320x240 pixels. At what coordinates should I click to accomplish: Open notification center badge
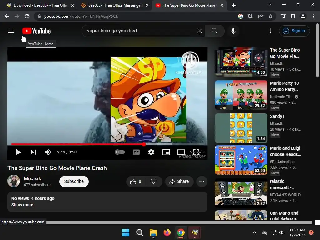(311, 232)
